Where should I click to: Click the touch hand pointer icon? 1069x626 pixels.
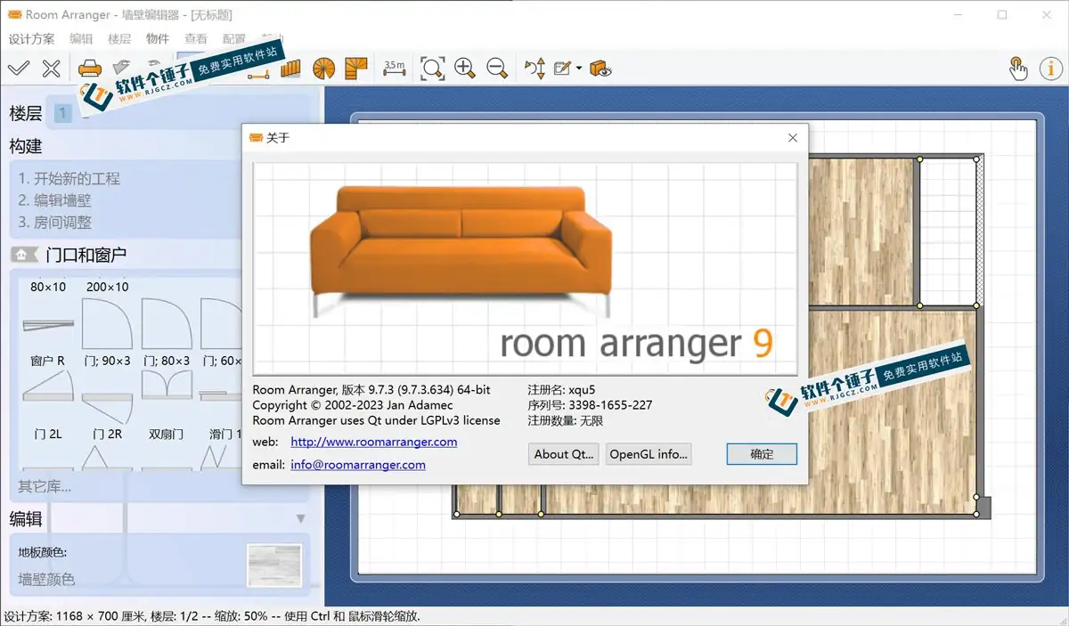click(x=1017, y=68)
